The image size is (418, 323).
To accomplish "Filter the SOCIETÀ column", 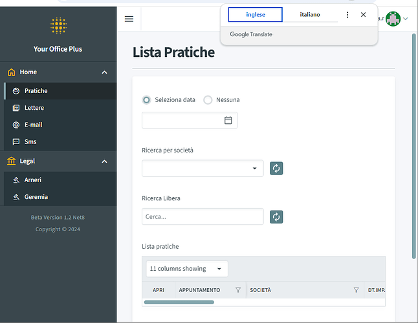I will point(356,290).
